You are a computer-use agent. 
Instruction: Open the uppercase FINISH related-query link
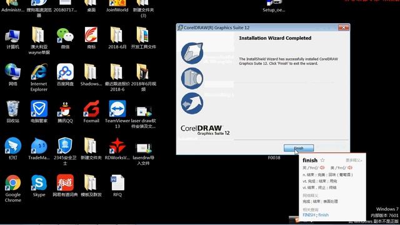click(x=309, y=215)
